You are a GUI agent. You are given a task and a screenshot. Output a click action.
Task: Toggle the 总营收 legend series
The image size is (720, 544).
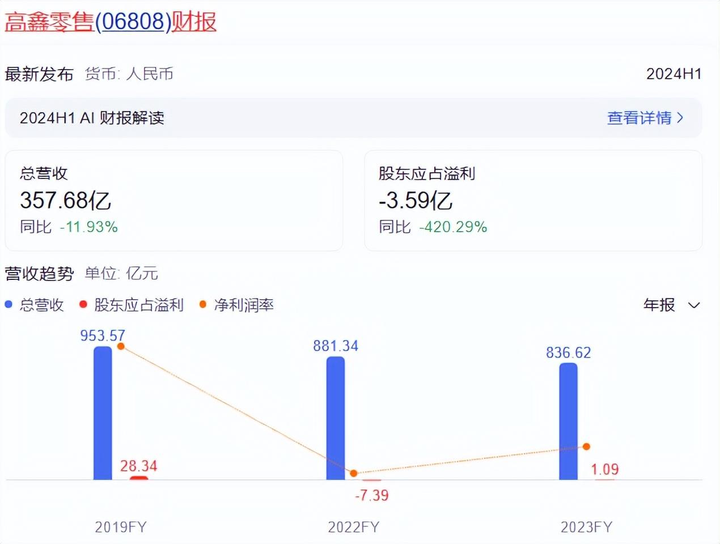pyautogui.click(x=35, y=305)
